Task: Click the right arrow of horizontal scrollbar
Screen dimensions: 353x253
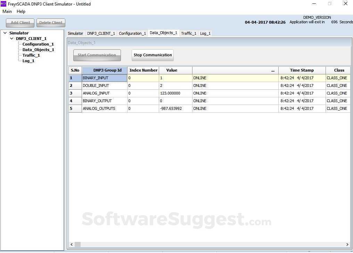Action: pyautogui.click(x=347, y=244)
